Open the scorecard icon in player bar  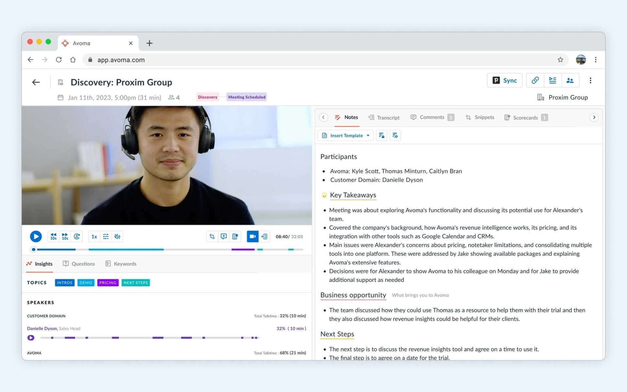coord(235,237)
